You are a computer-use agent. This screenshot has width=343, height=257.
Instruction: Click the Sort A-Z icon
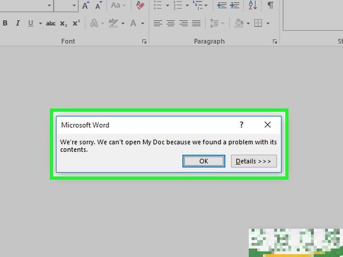pyautogui.click(x=253, y=6)
